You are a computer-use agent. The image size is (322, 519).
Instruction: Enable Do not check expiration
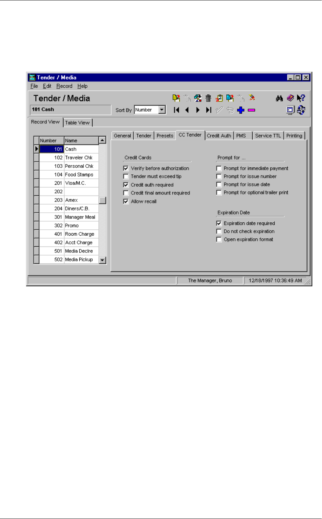[x=219, y=232]
